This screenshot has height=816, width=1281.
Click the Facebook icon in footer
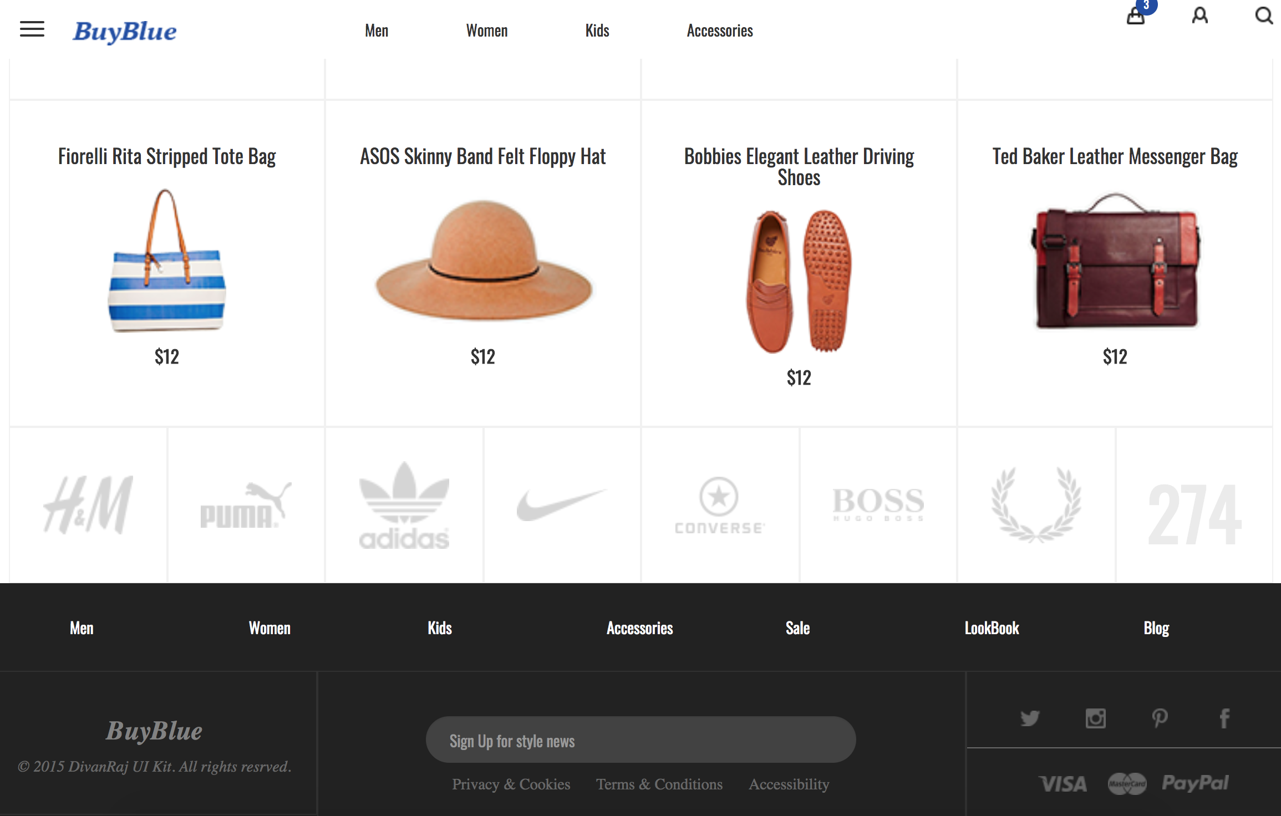pyautogui.click(x=1224, y=718)
